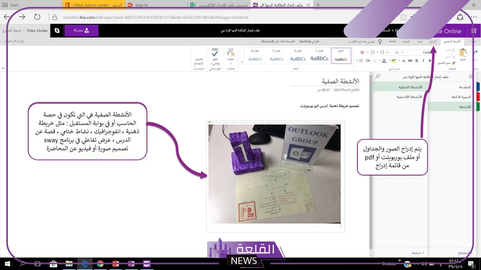Open File Explorer from the taskbar

pyautogui.click(x=68, y=264)
